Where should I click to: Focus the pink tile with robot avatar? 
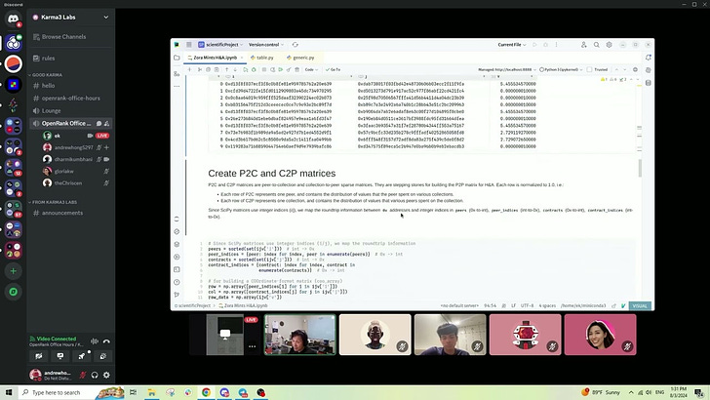pyautogui.click(x=526, y=335)
